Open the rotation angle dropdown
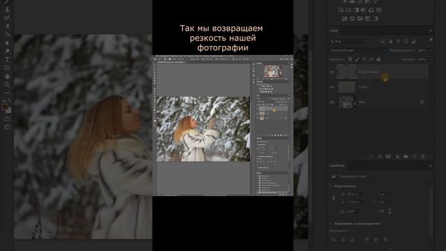This screenshot has height=251, width=446. 361,211
